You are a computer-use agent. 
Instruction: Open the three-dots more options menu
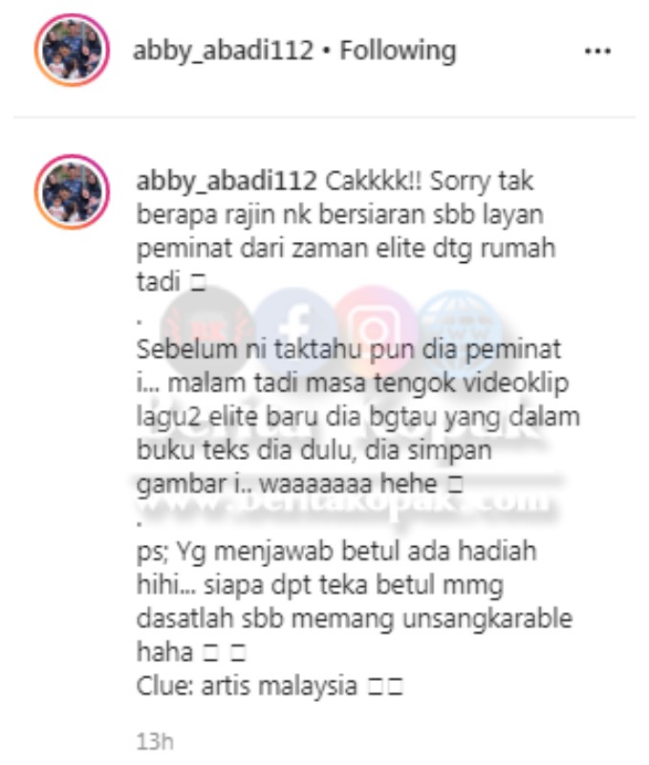(x=597, y=51)
